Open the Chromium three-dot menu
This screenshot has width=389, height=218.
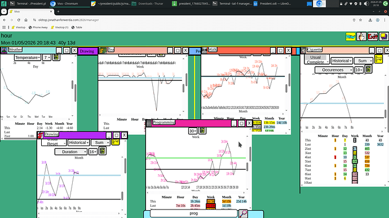[384, 20]
